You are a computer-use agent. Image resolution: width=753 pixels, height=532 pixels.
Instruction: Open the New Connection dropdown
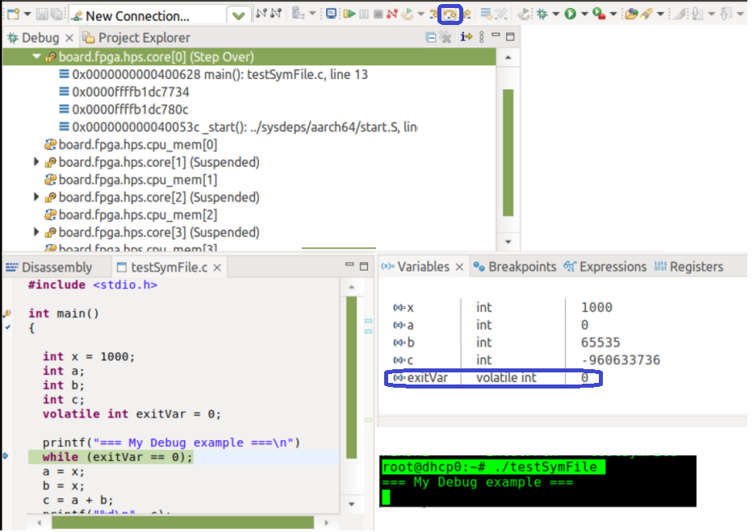coord(238,15)
